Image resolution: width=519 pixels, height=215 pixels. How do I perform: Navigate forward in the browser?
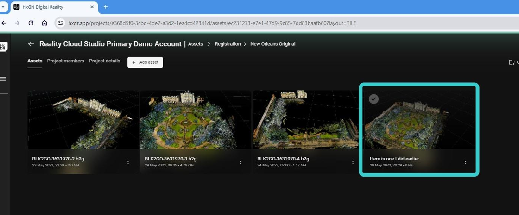[17, 23]
